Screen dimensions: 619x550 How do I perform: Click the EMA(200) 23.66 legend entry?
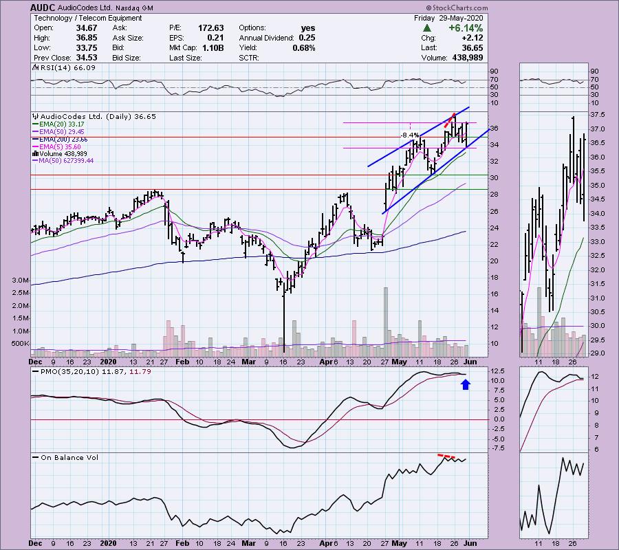click(x=63, y=140)
